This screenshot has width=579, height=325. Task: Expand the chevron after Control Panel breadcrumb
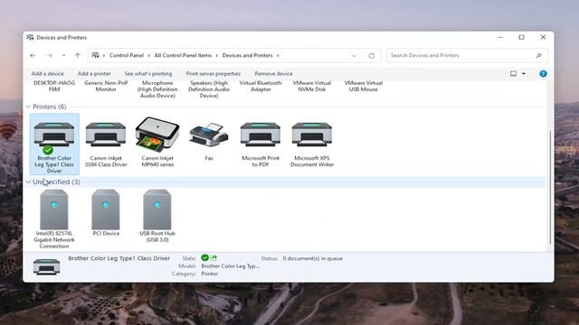tap(148, 56)
